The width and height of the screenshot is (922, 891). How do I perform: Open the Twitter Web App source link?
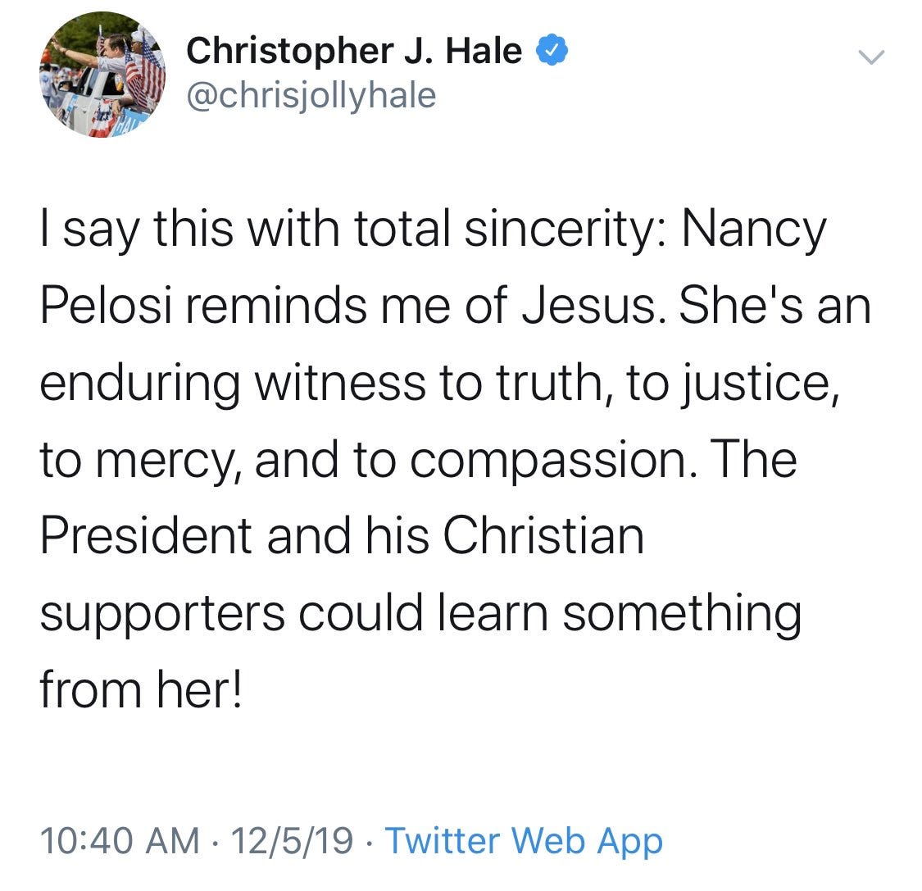[x=524, y=840]
